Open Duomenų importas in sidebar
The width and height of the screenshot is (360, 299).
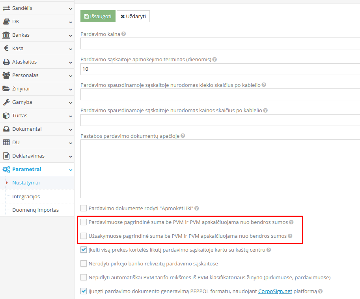click(35, 210)
